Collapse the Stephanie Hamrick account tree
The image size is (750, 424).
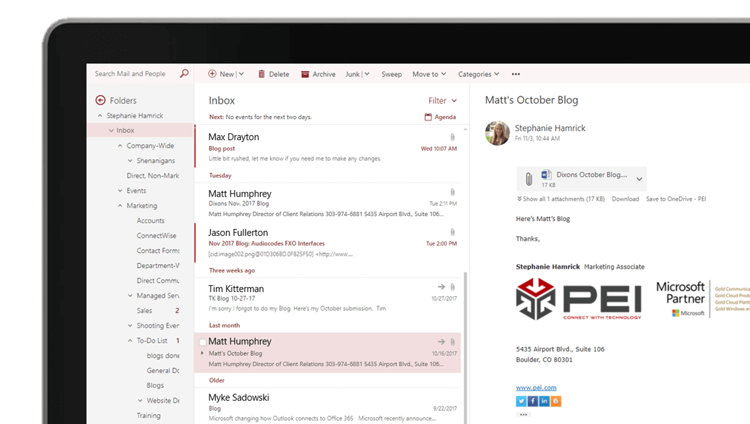click(x=100, y=115)
